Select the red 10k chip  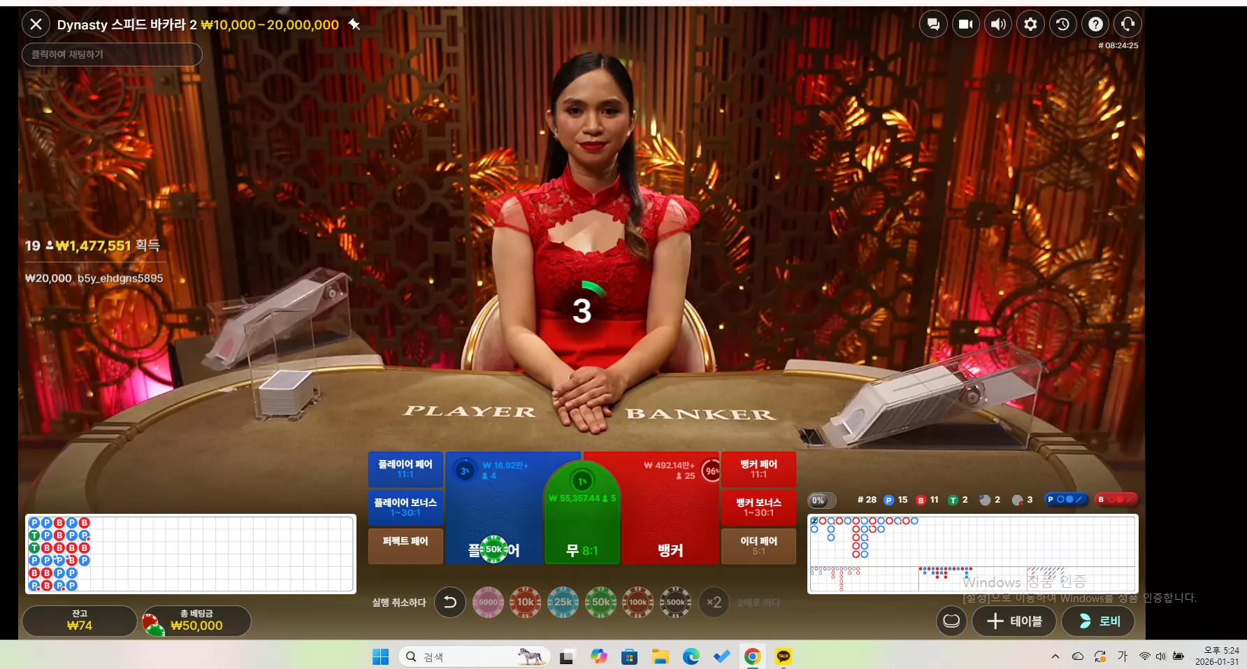[526, 602]
